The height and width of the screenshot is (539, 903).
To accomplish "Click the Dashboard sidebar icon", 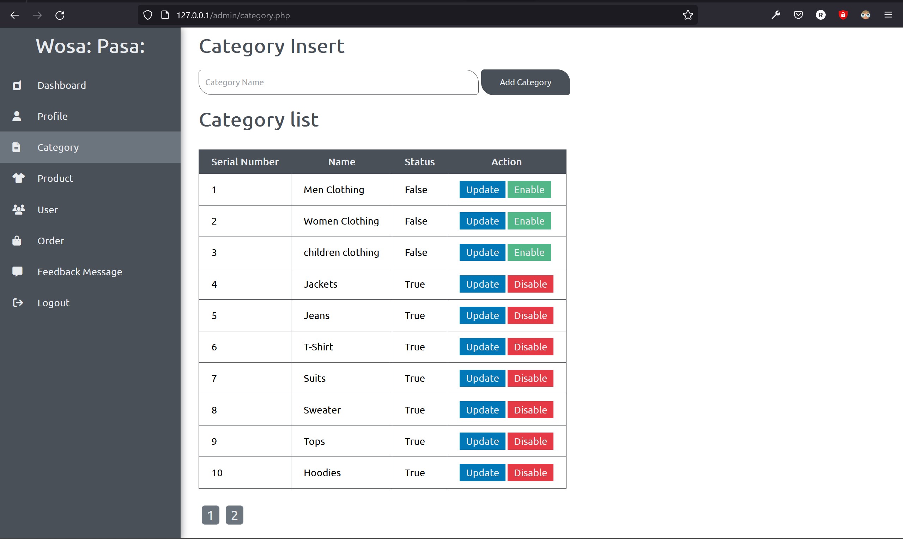I will pos(17,85).
